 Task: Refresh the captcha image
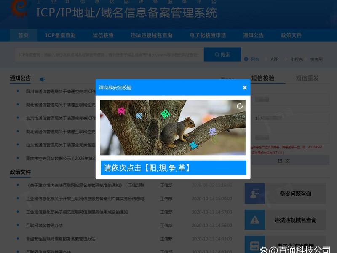click(x=239, y=106)
